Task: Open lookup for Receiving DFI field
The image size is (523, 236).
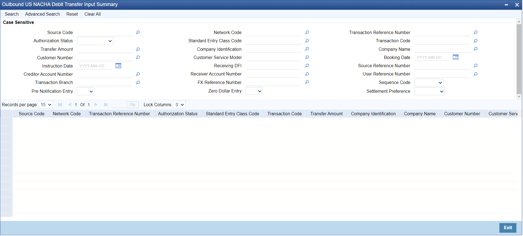Action: click(307, 66)
